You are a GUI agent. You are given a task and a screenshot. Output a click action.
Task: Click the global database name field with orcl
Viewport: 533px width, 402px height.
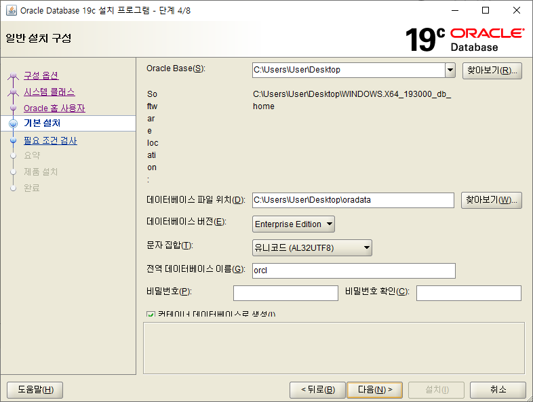coord(354,271)
